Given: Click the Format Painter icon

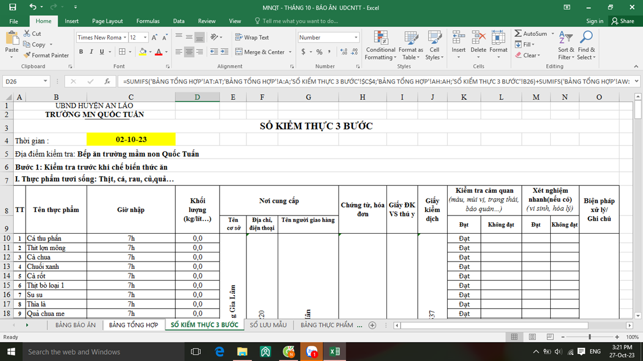Looking at the screenshot, I should point(27,55).
